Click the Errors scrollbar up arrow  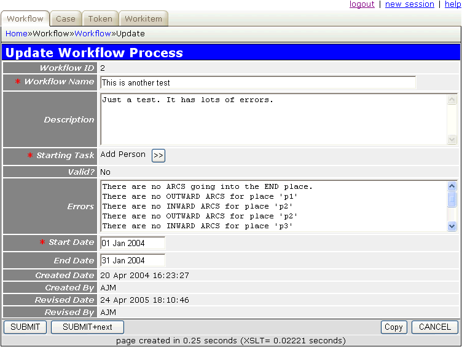(x=452, y=186)
